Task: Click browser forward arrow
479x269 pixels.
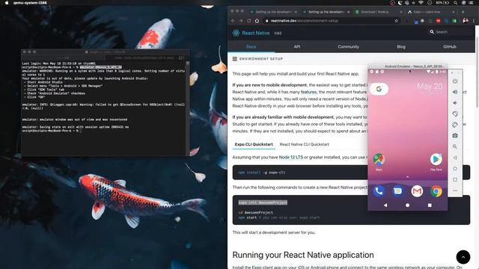Action: [241, 21]
